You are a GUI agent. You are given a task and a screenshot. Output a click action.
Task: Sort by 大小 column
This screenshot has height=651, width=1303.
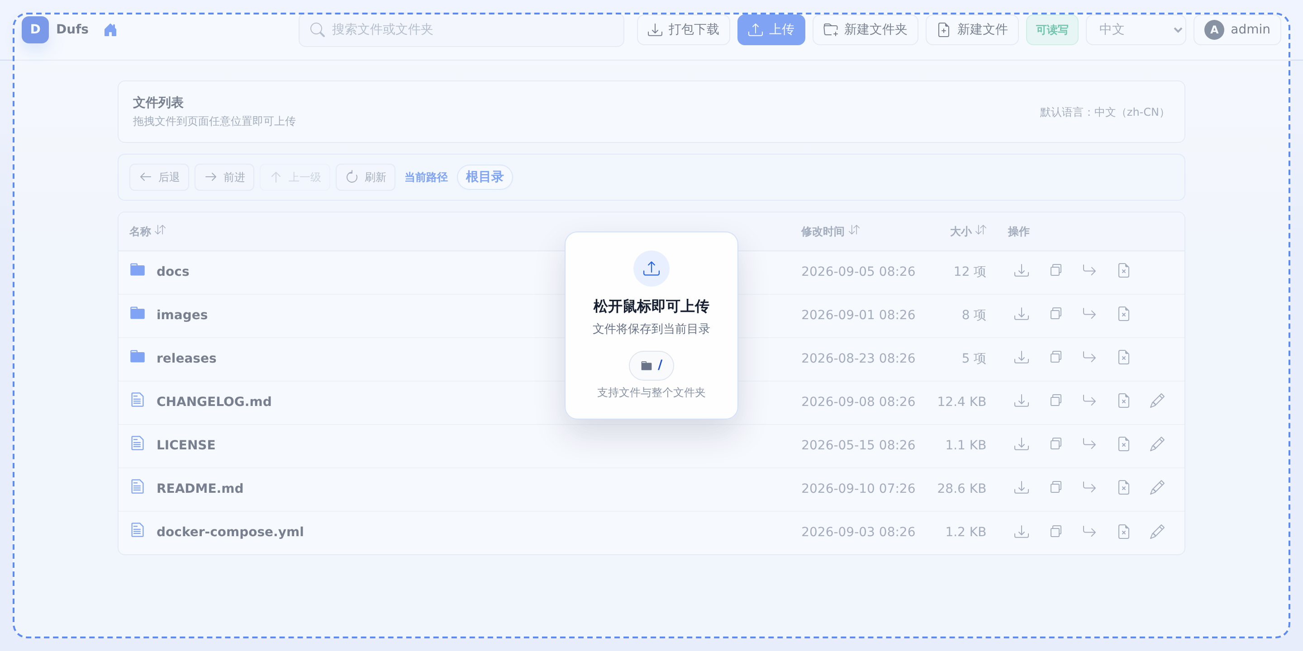(968, 231)
